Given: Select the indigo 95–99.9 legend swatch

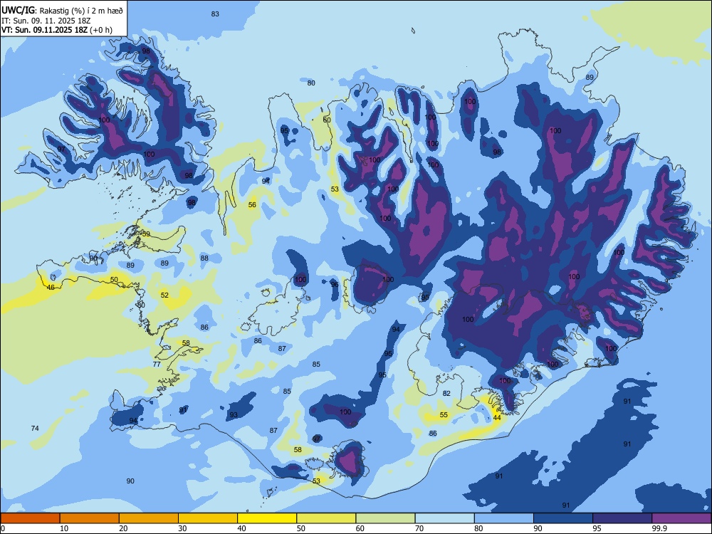Looking at the screenshot, I should click(x=622, y=518).
